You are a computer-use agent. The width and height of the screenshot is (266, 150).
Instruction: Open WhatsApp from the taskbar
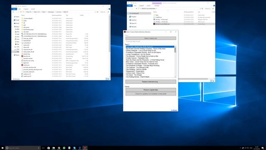pos(64,148)
